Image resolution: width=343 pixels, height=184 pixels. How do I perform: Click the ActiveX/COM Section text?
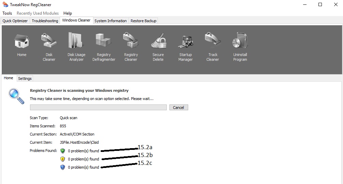click(x=77, y=134)
